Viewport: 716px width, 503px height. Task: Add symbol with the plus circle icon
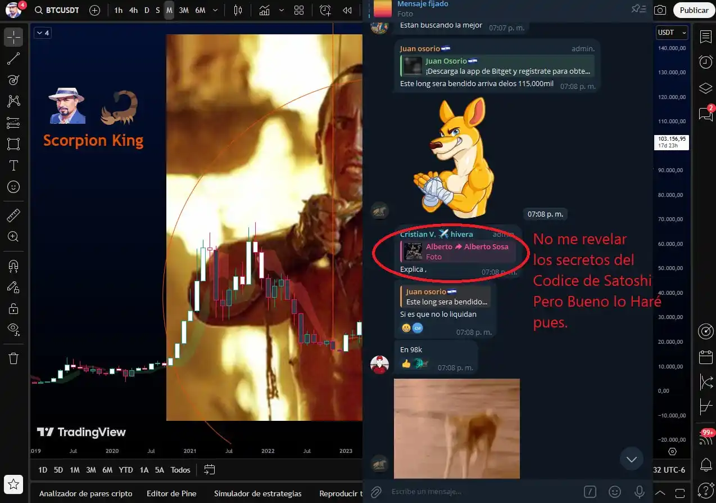click(x=94, y=10)
